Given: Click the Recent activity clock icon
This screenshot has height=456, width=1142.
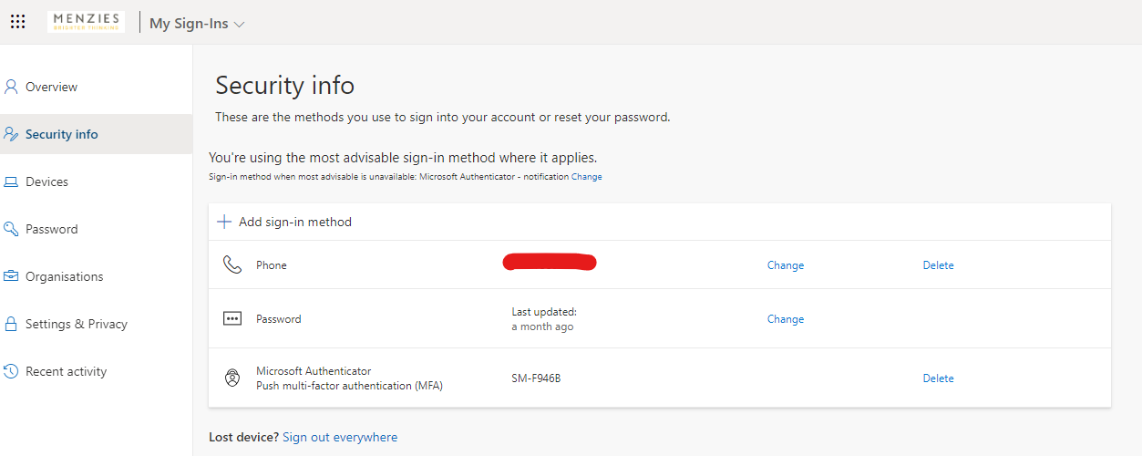Looking at the screenshot, I should click(11, 371).
